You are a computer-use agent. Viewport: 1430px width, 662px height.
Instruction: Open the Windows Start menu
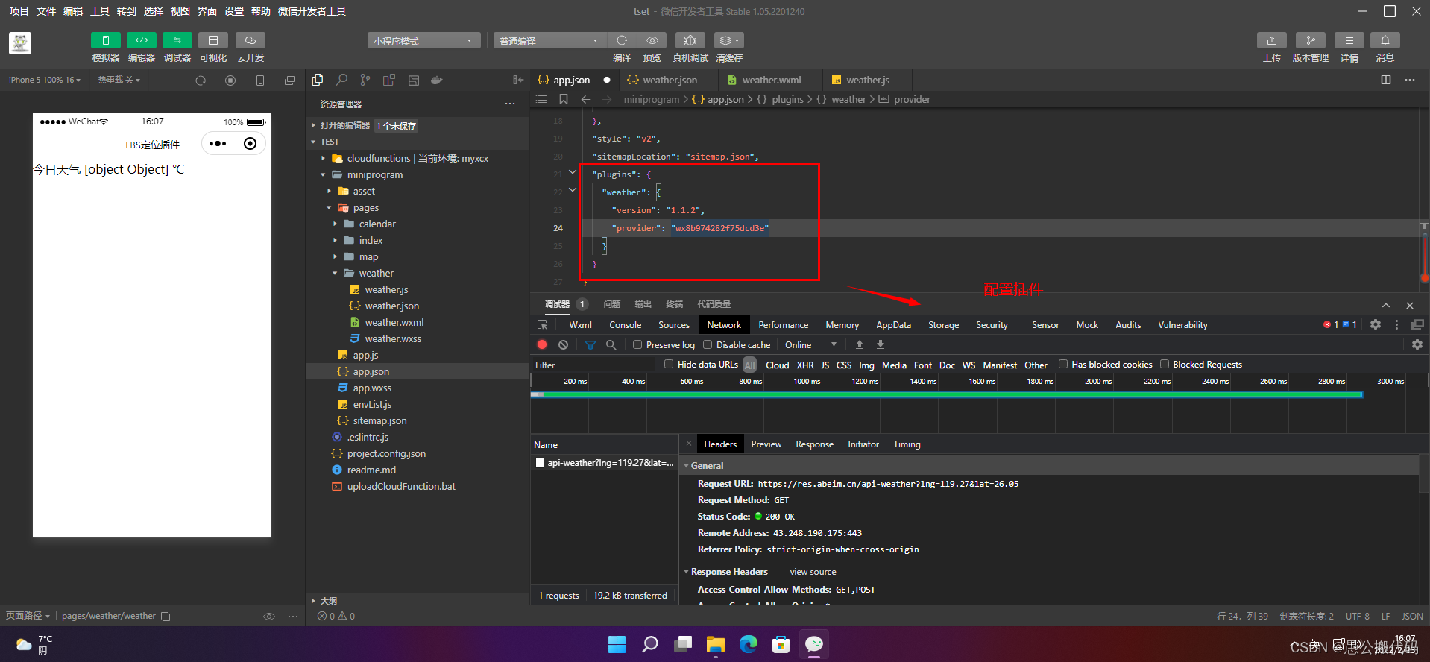point(617,644)
